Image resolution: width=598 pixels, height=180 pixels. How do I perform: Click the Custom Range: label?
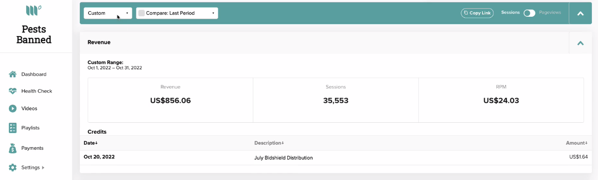105,62
